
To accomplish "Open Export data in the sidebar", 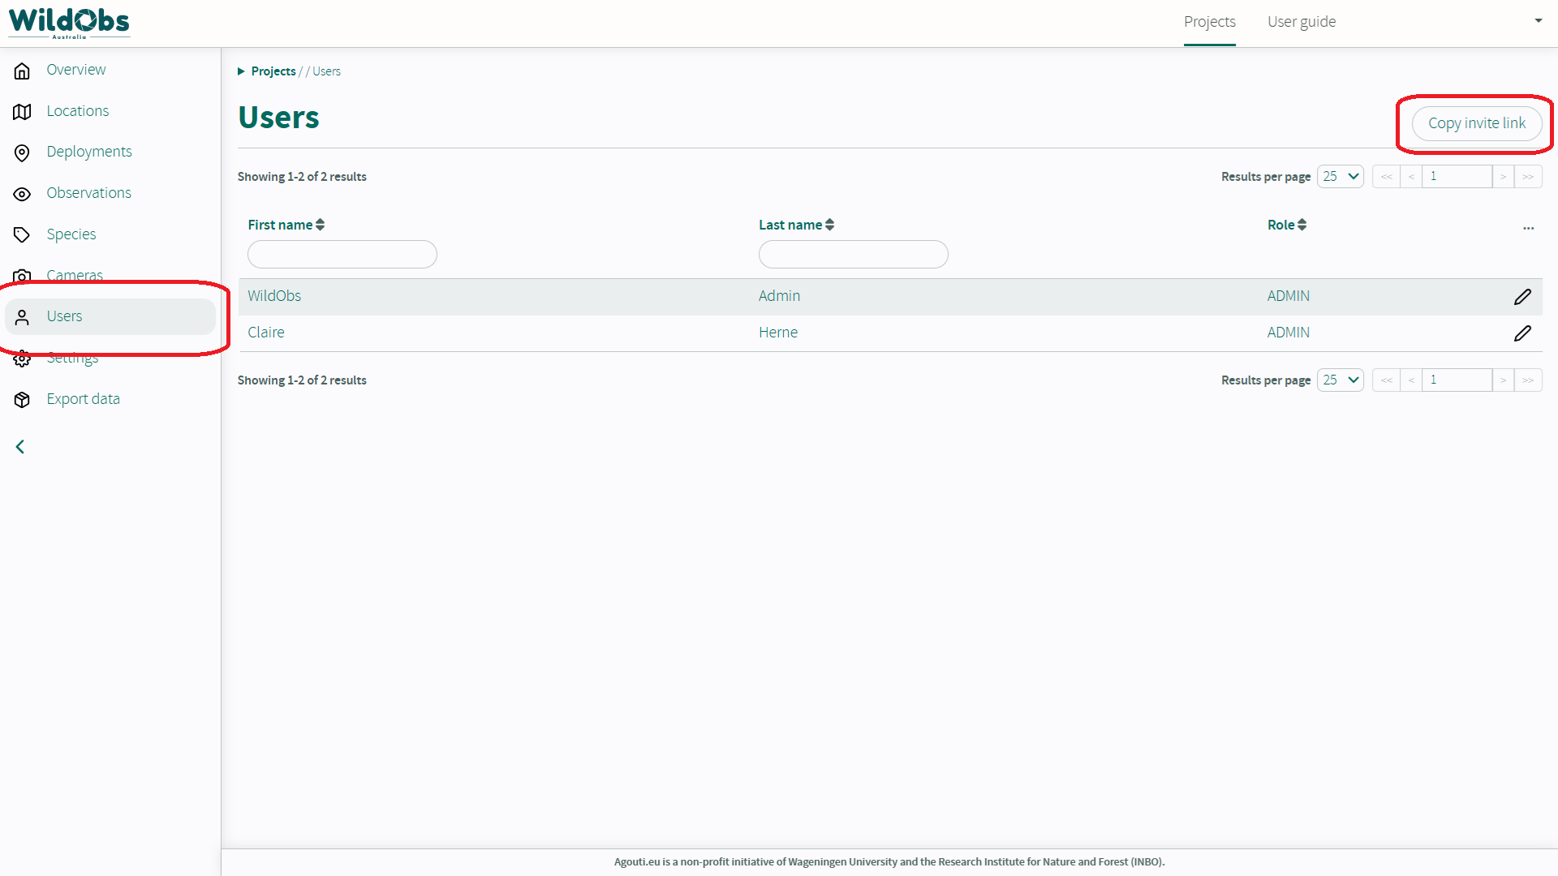I will tap(83, 398).
